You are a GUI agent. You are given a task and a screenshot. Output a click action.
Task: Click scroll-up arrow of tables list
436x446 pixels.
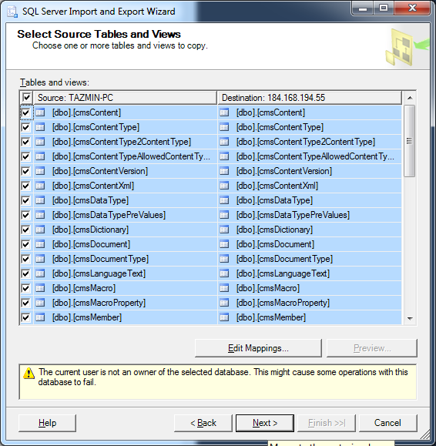[410, 98]
